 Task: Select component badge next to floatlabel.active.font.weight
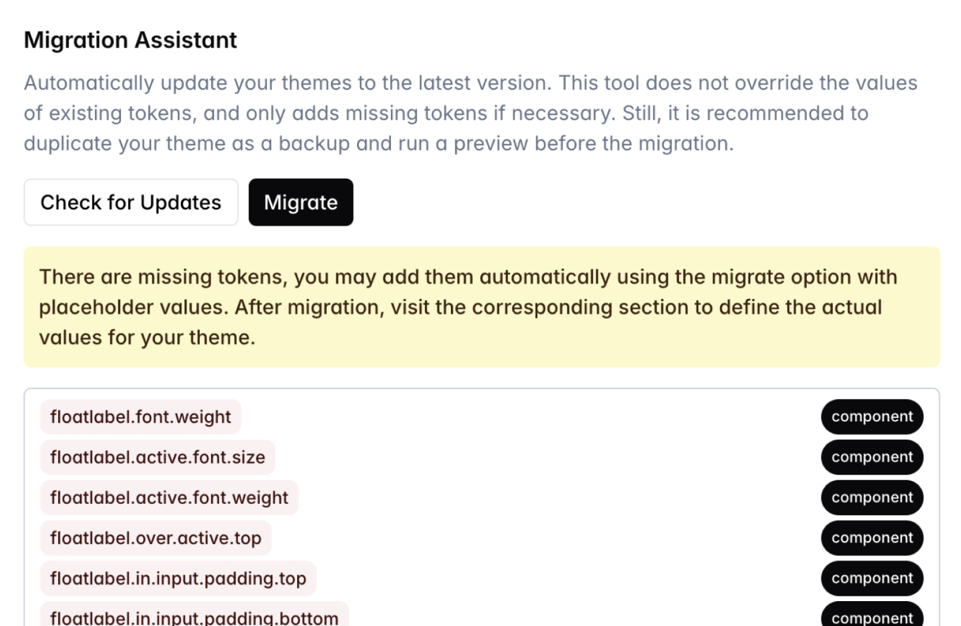click(x=871, y=497)
